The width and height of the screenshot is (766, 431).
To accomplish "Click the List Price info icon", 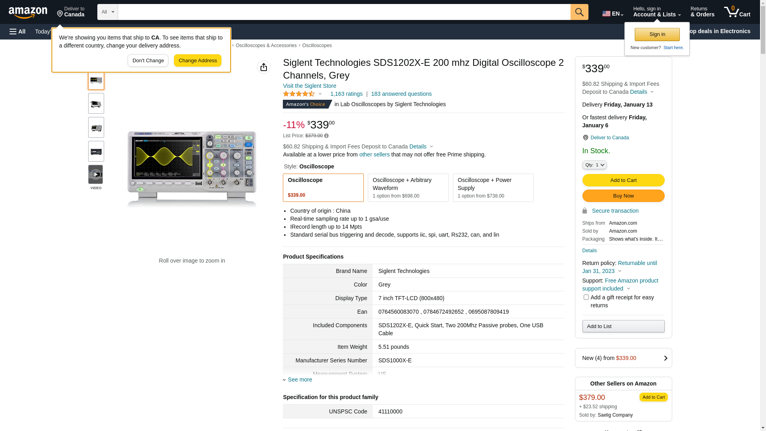I will pyautogui.click(x=326, y=136).
